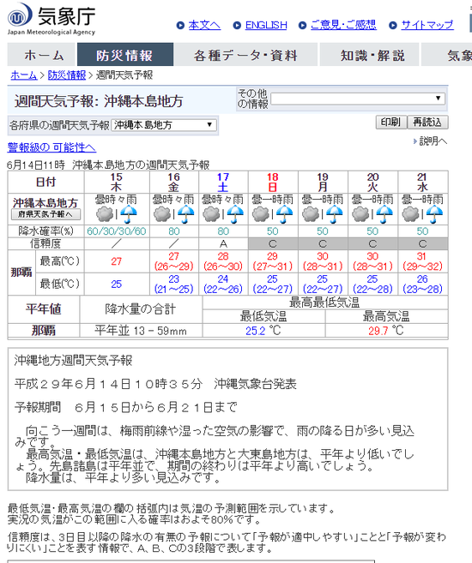Click the cloud icon for the 20th

[360, 215]
